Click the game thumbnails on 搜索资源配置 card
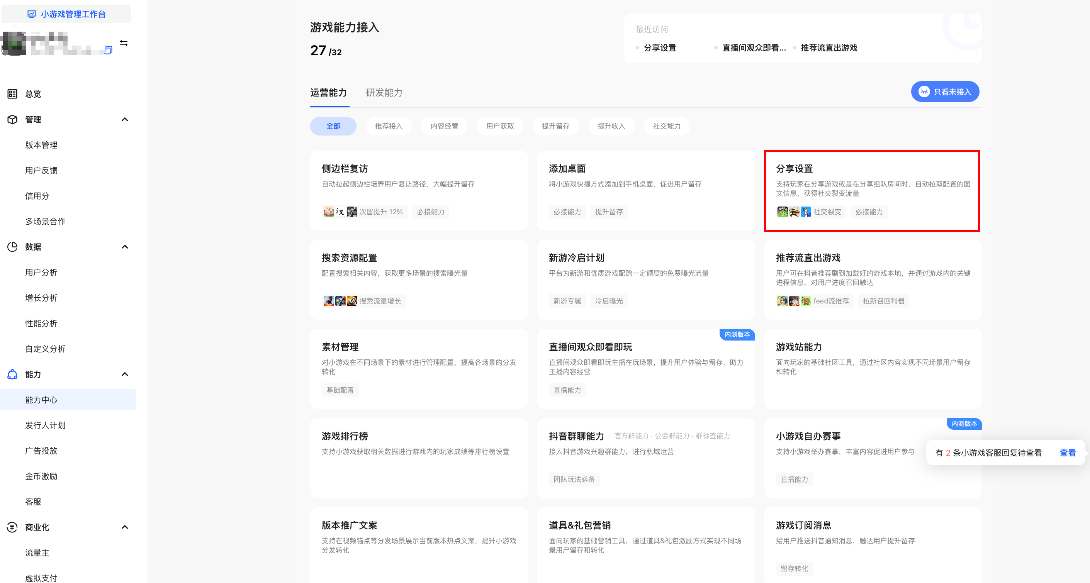This screenshot has width=1090, height=583. coord(340,301)
